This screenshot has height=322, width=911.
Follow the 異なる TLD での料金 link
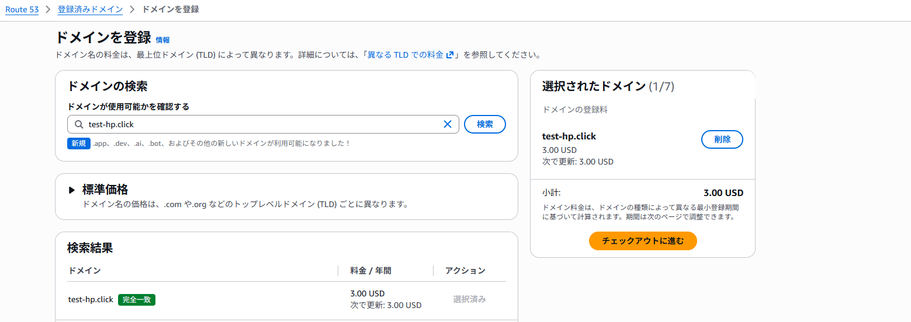405,55
